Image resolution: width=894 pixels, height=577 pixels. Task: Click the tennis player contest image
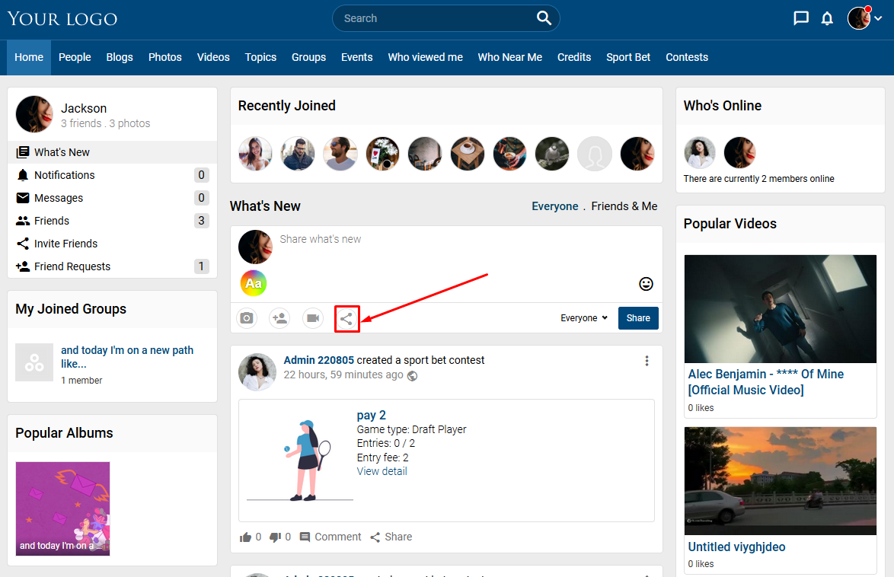coord(300,461)
